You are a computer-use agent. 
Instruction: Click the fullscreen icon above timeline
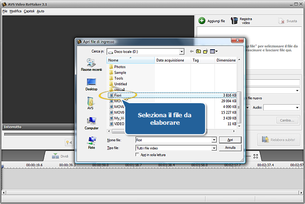click(x=255, y=156)
